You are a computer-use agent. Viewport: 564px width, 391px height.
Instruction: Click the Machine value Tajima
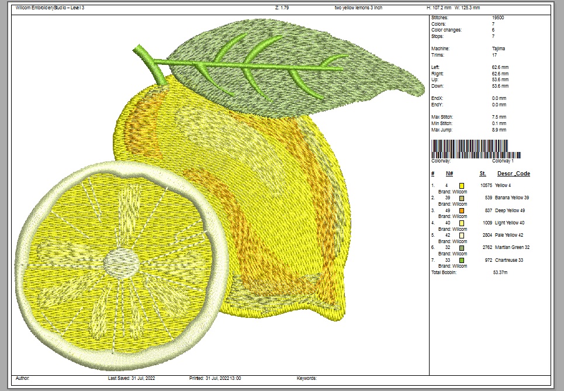coord(499,49)
